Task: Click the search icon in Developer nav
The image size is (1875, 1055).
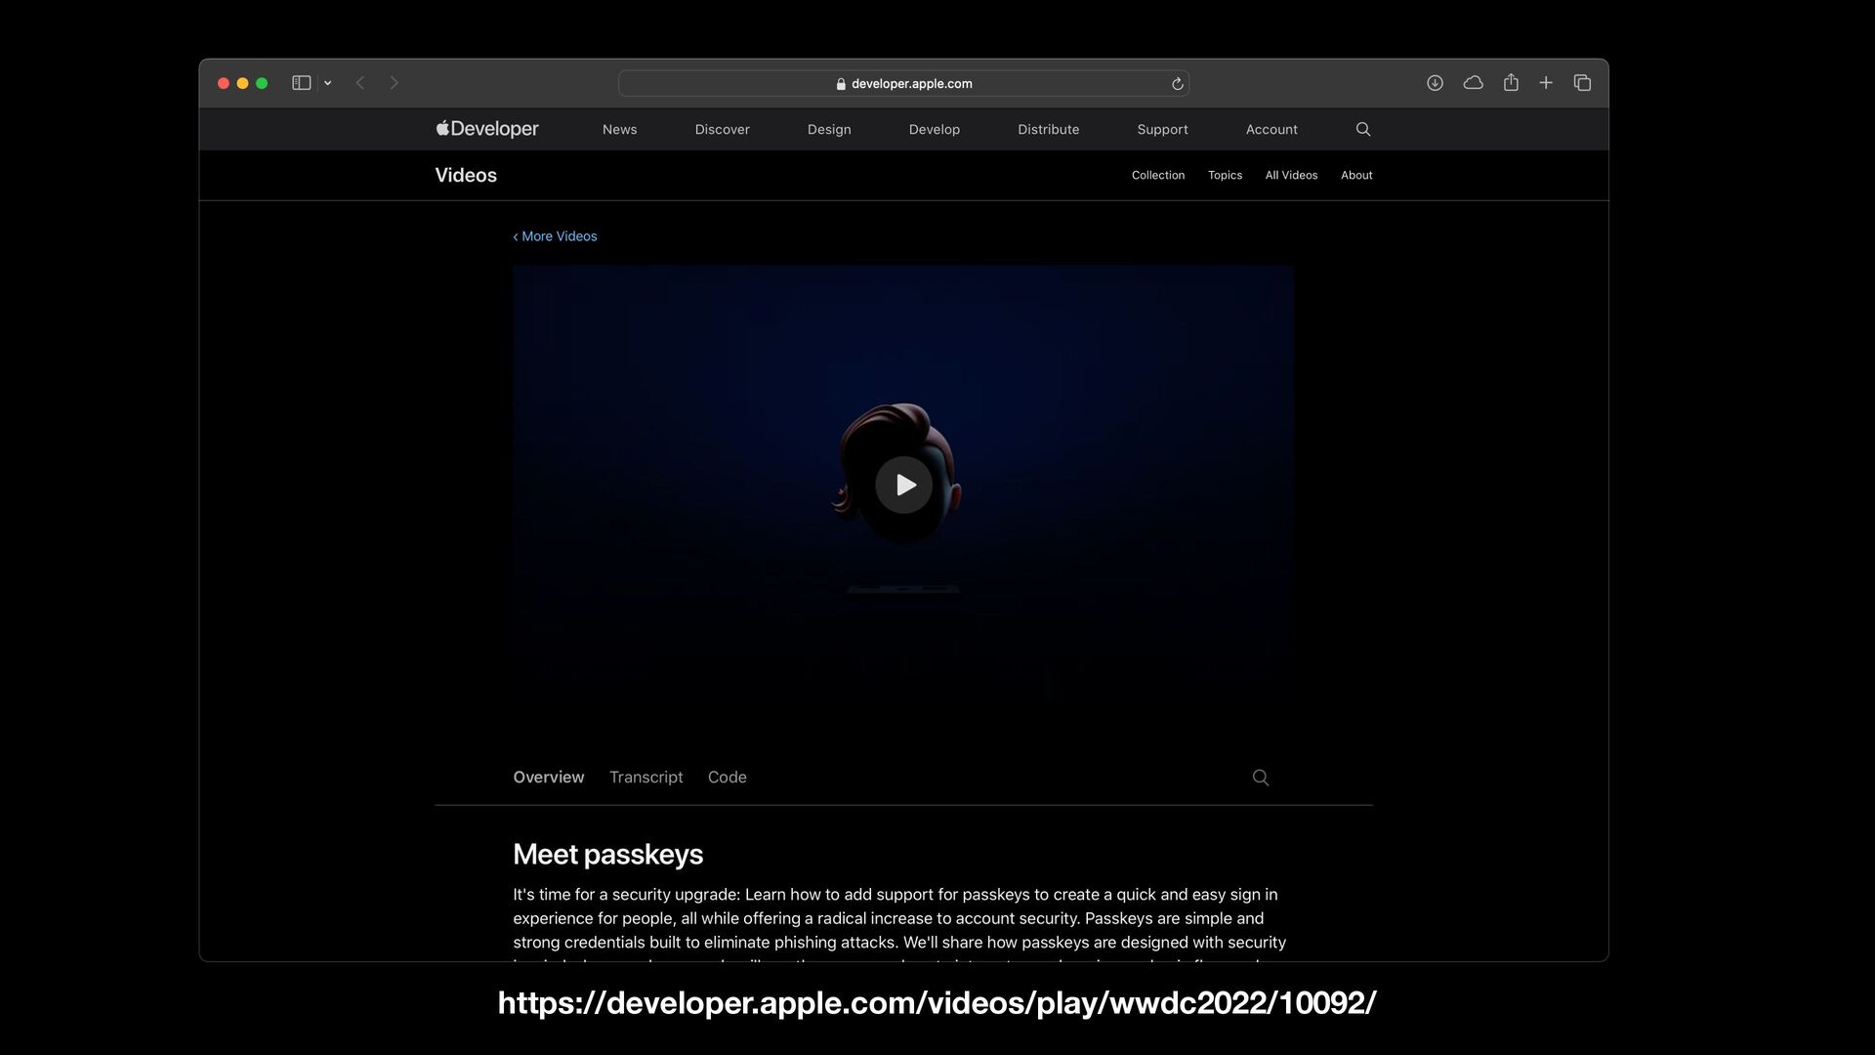Action: 1363,129
